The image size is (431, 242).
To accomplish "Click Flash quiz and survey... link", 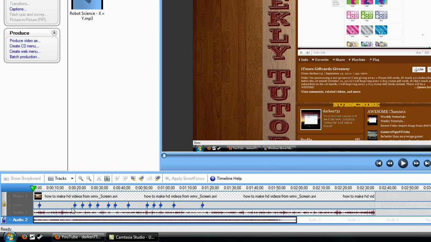I will pos(28,14).
